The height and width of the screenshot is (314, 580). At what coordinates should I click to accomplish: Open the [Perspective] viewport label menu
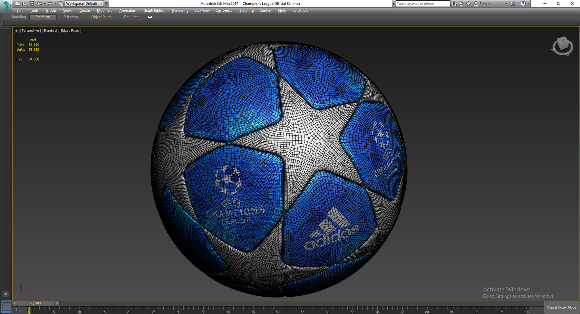pos(30,31)
